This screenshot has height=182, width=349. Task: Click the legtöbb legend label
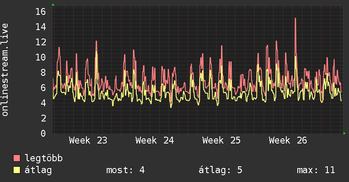point(44,158)
